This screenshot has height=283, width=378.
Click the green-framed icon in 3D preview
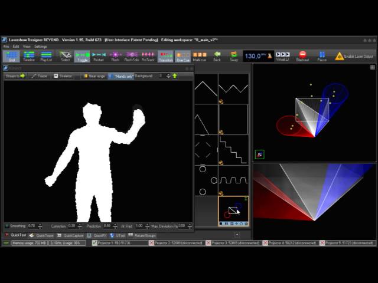click(260, 154)
